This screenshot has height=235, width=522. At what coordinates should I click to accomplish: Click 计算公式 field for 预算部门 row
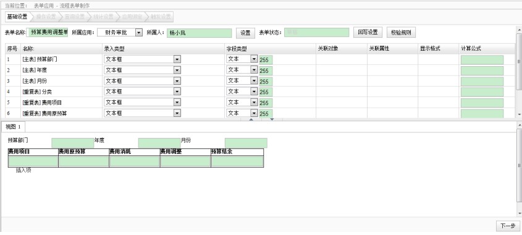482,60
